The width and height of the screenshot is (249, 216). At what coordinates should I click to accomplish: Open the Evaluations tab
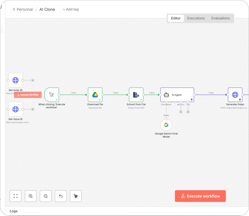point(221,18)
